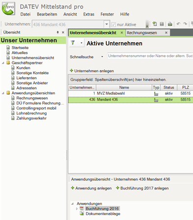Sort by the Name column header

[124, 87]
